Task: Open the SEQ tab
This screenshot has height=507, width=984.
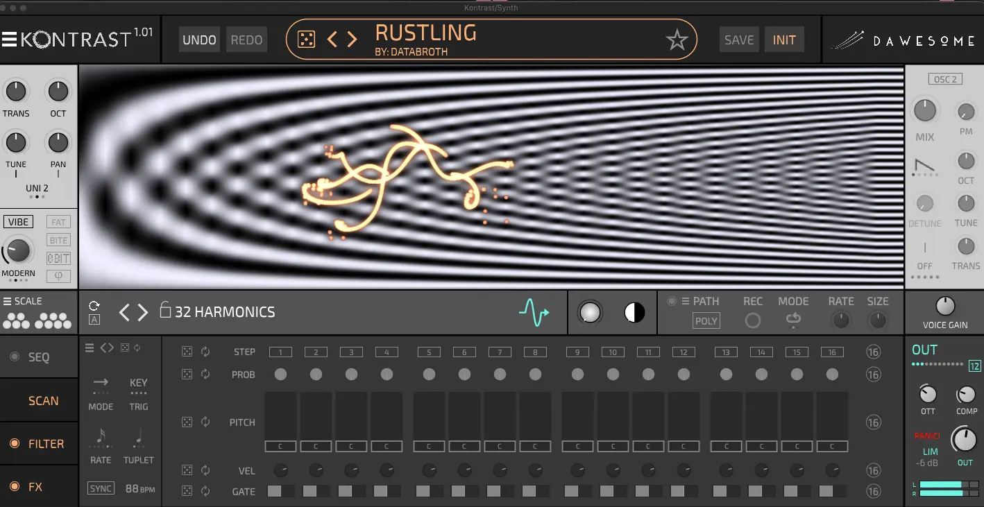Action: (39, 357)
